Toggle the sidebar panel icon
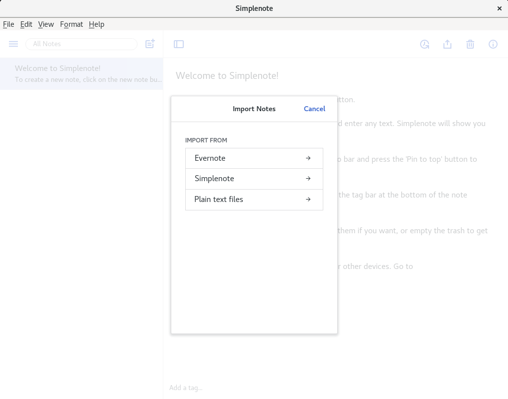The image size is (508, 399). 179,44
